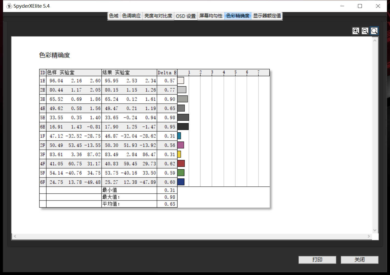The image size is (390, 275).
Task: Click the horizontal scrollbar left arrow
Action: tap(15, 236)
